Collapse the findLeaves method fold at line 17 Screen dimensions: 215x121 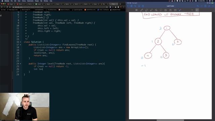(20, 45)
